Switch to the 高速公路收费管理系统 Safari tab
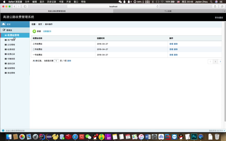The image size is (226, 141). 57,11
